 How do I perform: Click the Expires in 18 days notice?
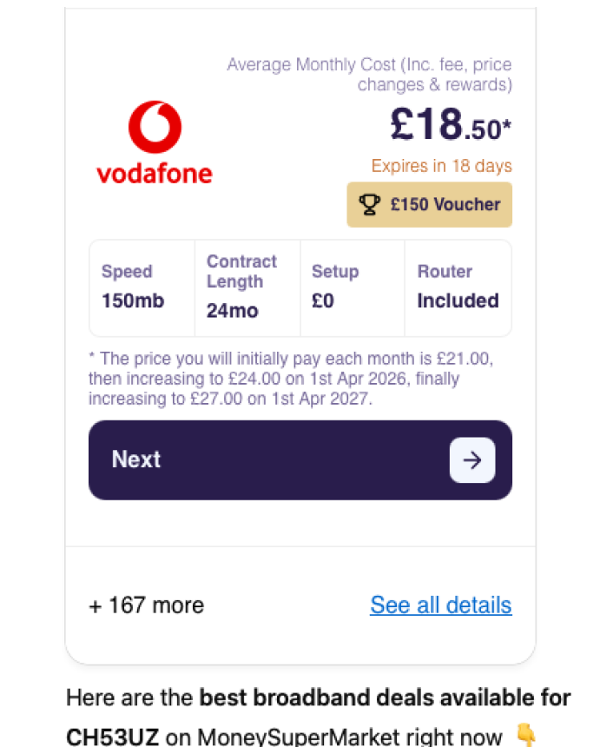(x=441, y=166)
